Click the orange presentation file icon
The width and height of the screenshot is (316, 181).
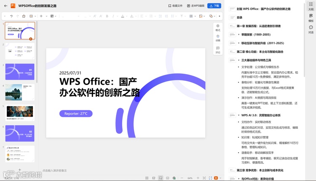click(x=13, y=6)
